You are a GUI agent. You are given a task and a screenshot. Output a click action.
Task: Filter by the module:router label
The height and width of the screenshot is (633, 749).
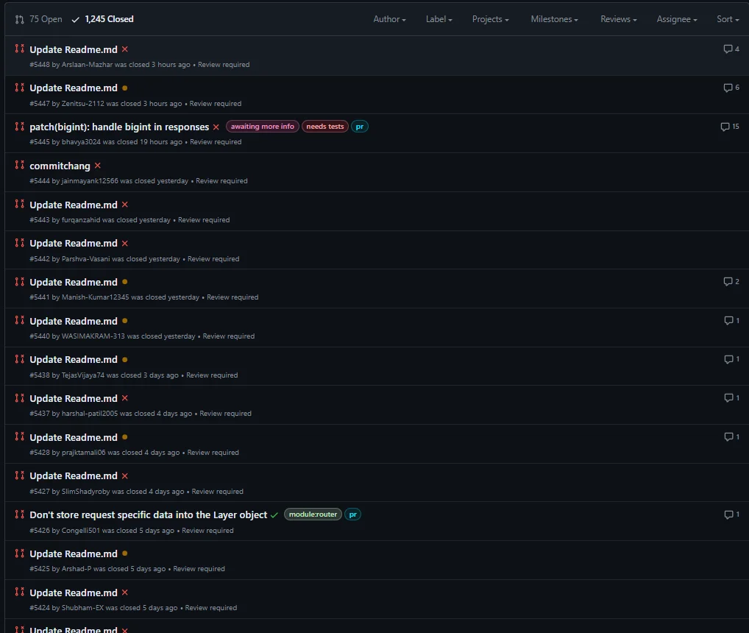[313, 514]
